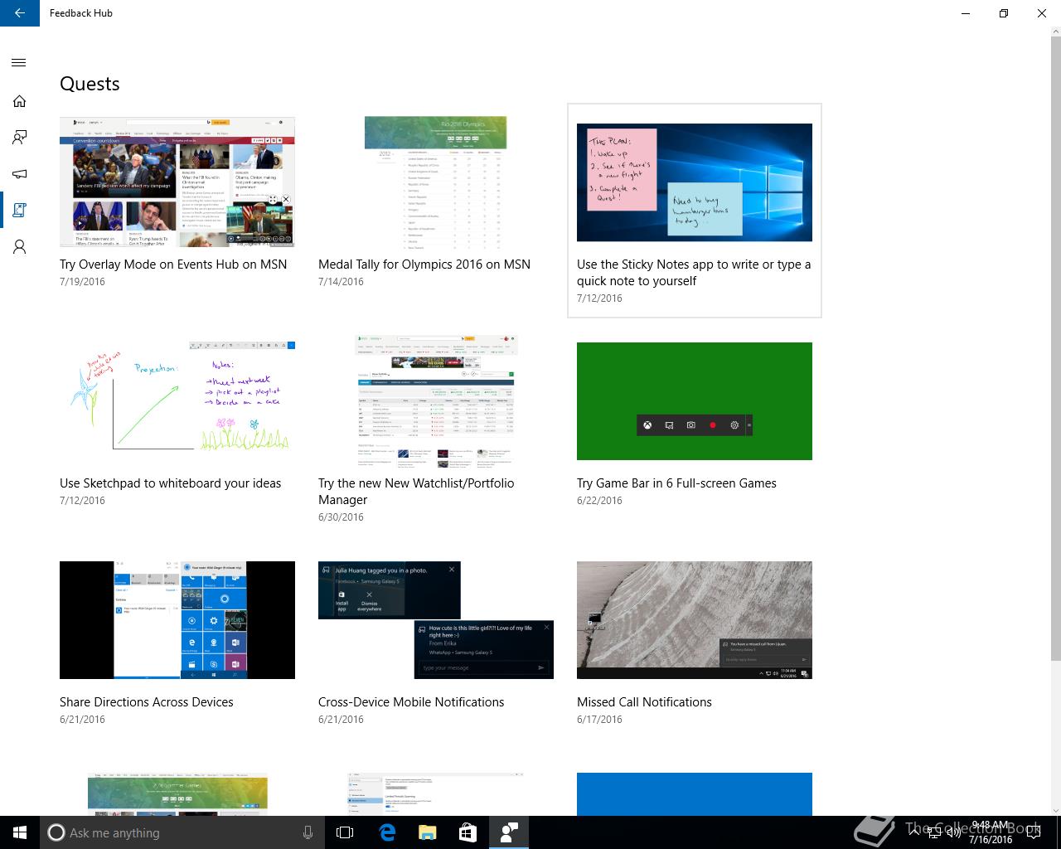This screenshot has width=1061, height=849.
Task: Open the Windows Start menu
Action: pos(20,832)
